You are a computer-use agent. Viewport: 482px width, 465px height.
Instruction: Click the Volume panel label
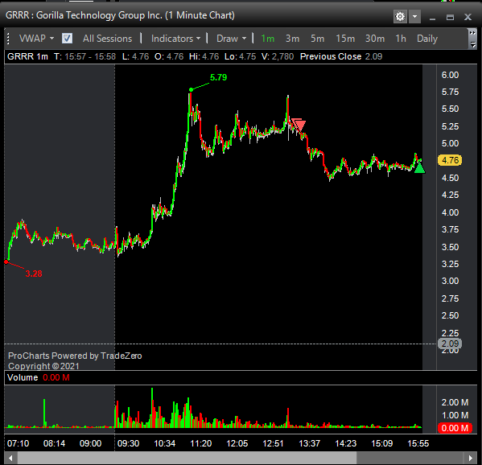tap(23, 377)
